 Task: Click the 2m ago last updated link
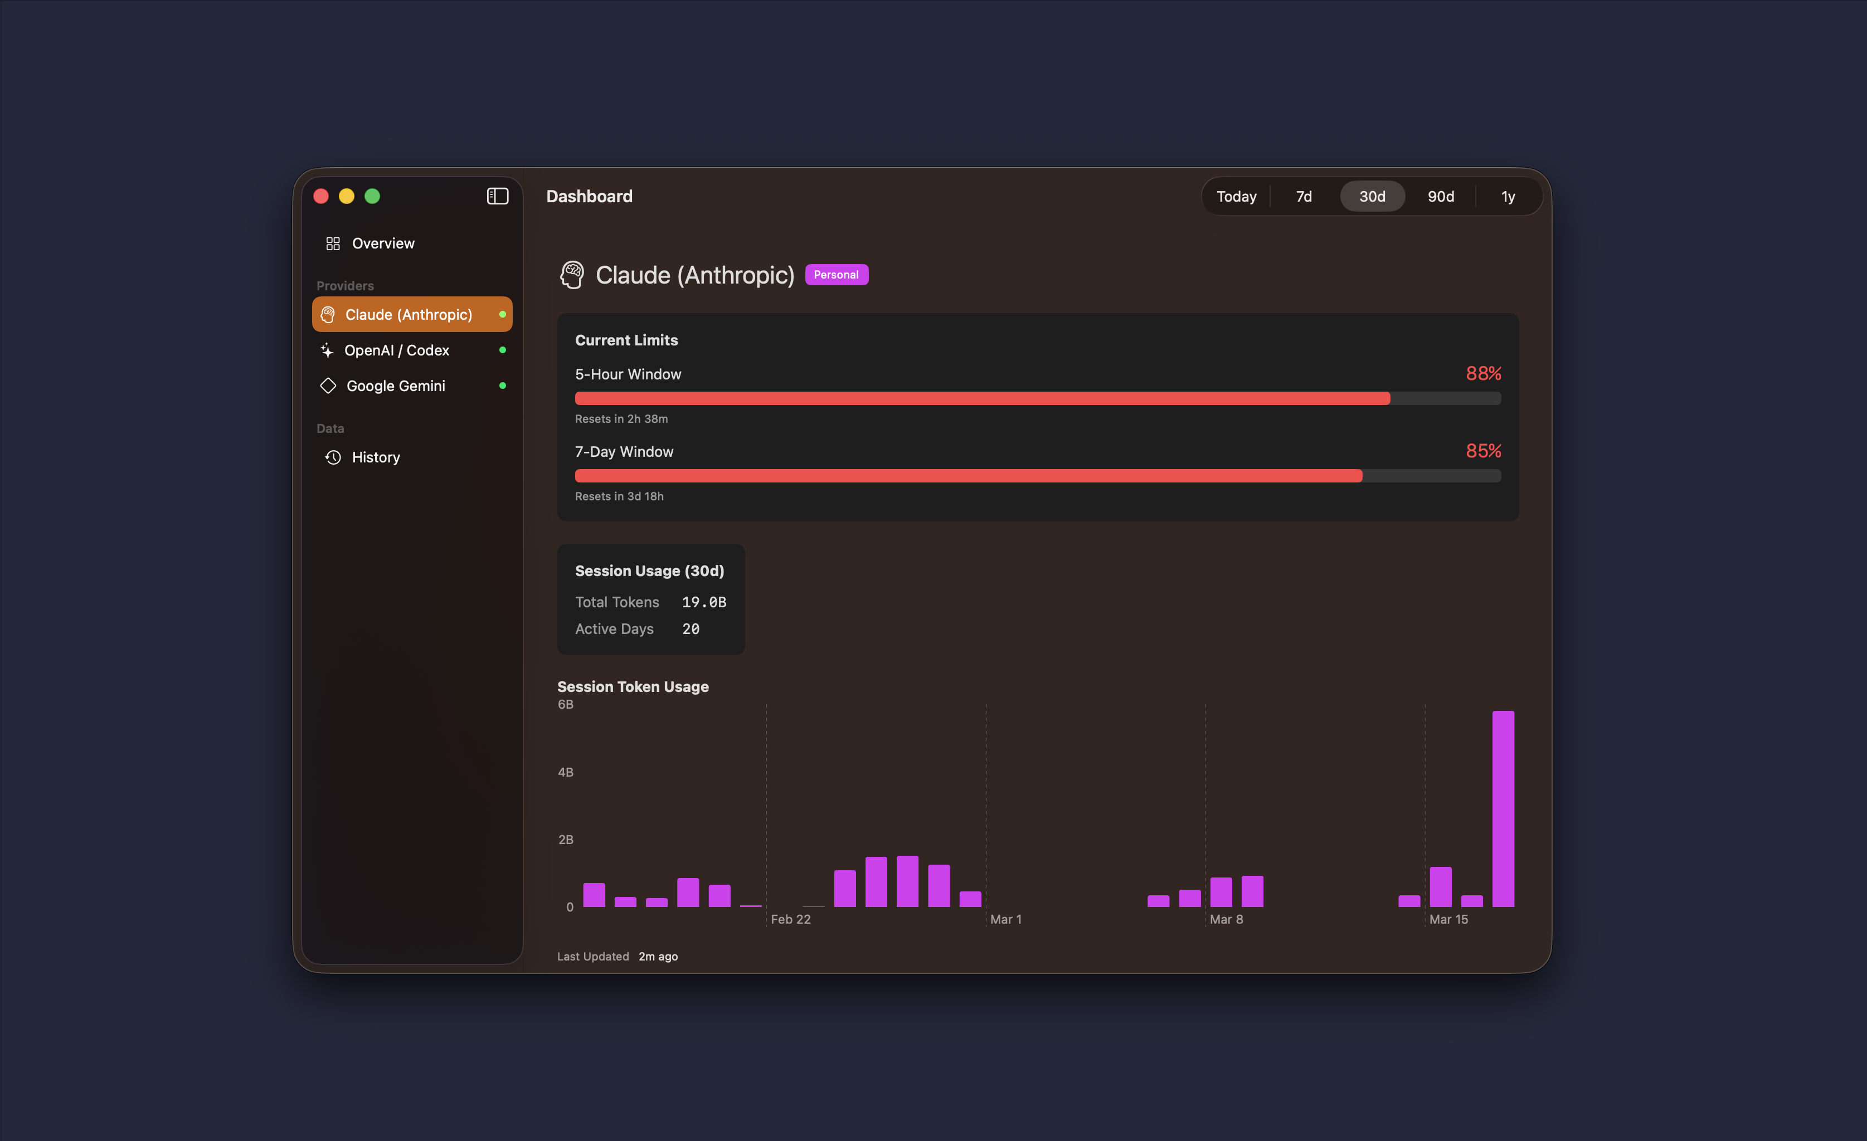pyautogui.click(x=657, y=956)
